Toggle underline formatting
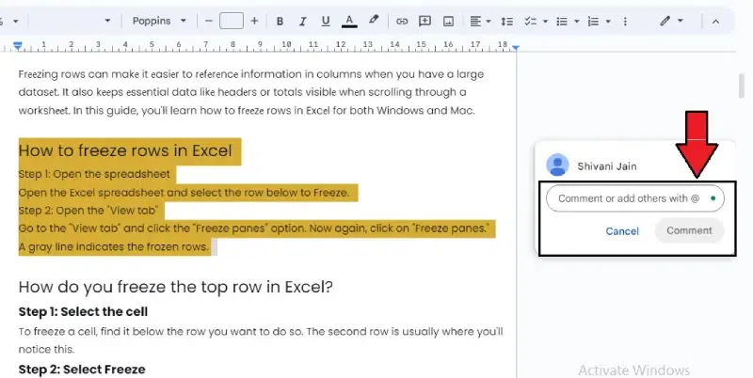 coord(326,21)
